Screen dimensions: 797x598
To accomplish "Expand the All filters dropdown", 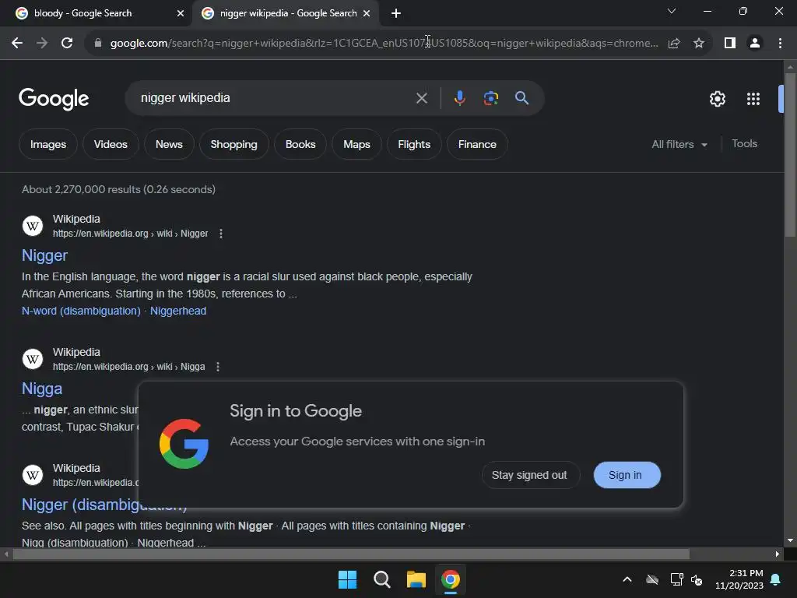I will click(679, 144).
